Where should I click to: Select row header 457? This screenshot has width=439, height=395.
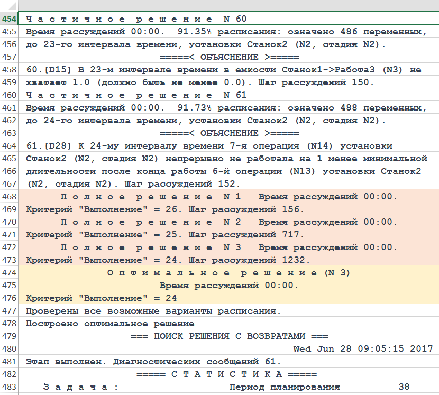coord(8,57)
